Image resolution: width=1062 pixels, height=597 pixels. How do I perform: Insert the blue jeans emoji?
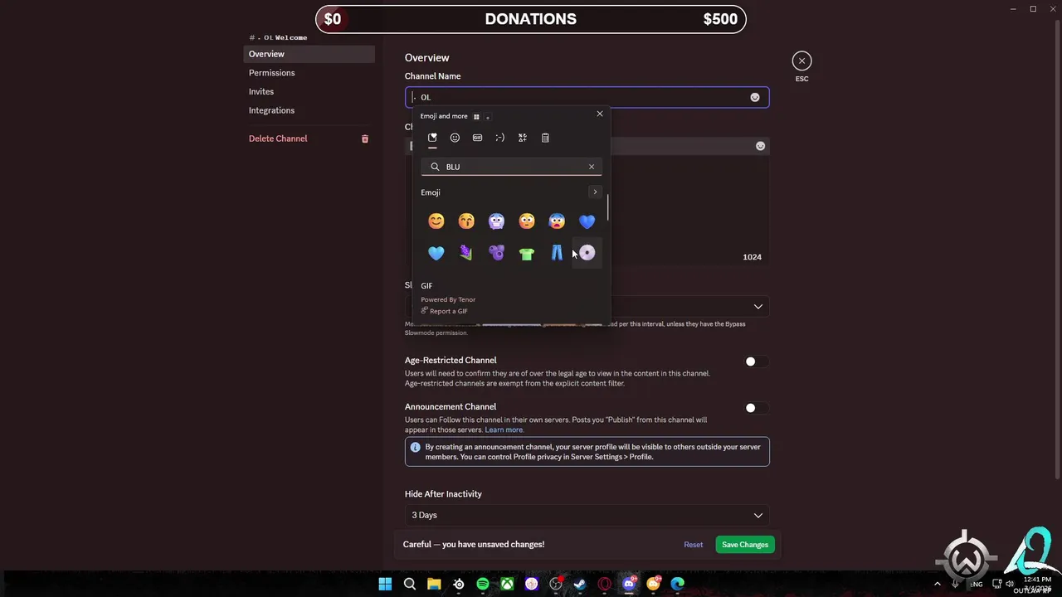pyautogui.click(x=557, y=253)
